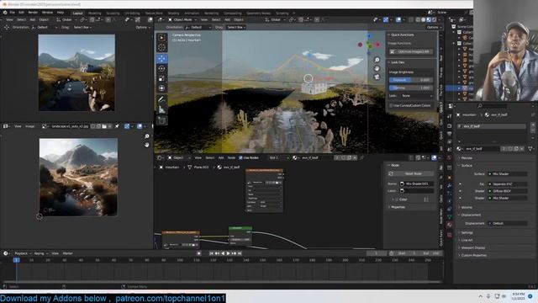This screenshot has height=303, width=538.
Task: Click the viewport pan hand icon
Action: 377,68
